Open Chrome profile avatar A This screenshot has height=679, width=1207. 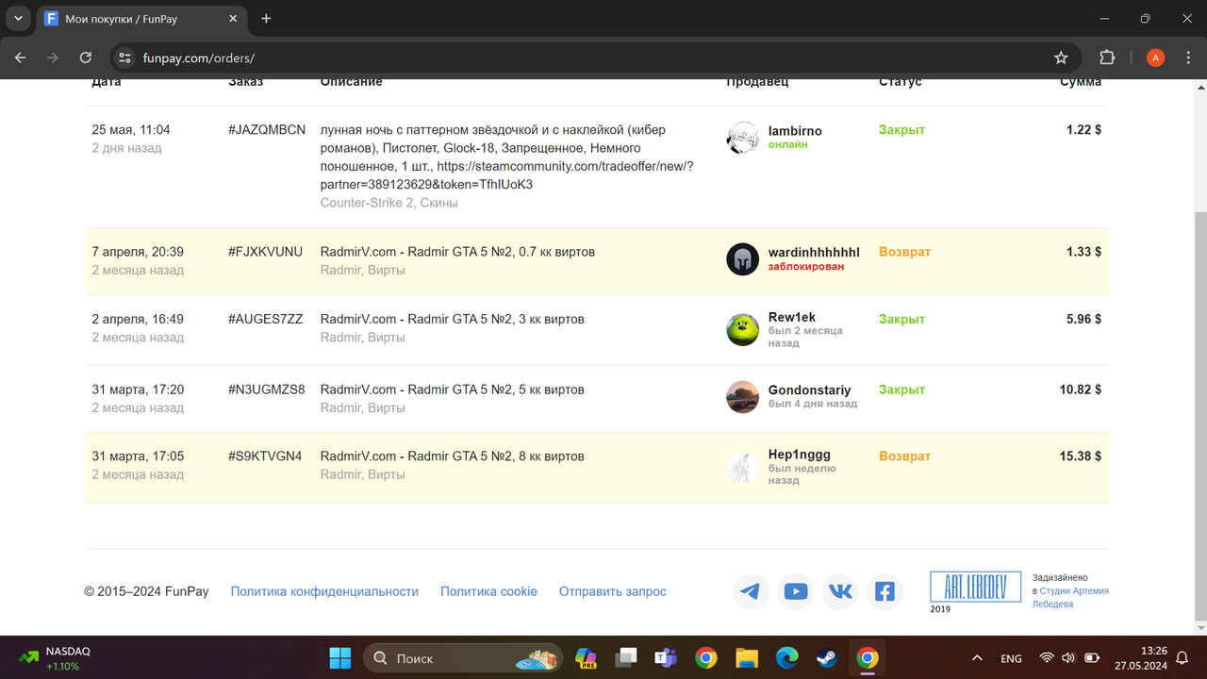pos(1155,58)
